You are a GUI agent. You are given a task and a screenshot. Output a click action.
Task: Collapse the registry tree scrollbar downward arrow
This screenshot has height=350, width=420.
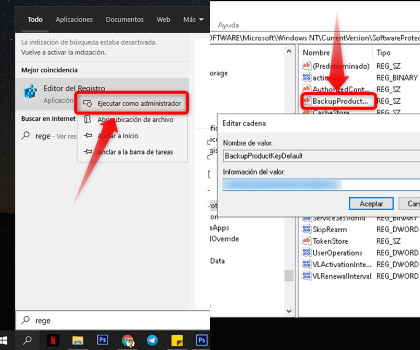[288, 311]
